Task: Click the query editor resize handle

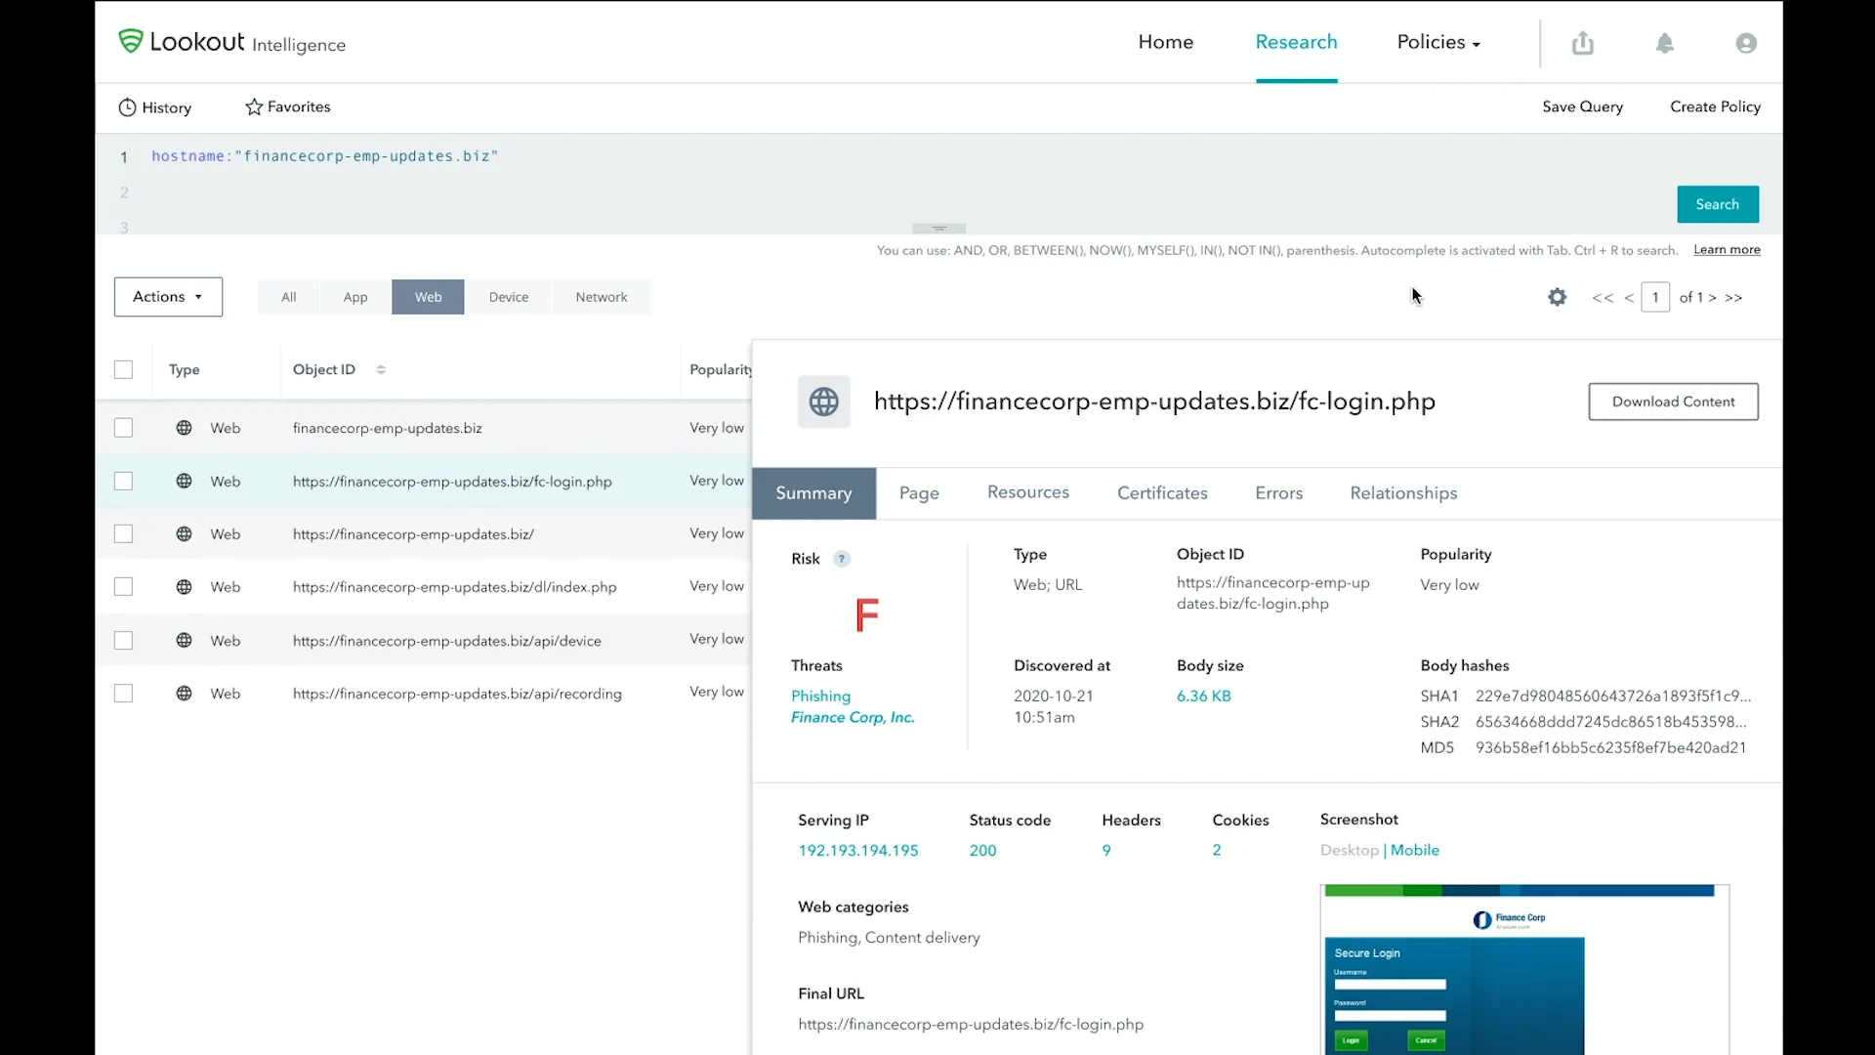Action: click(x=938, y=229)
